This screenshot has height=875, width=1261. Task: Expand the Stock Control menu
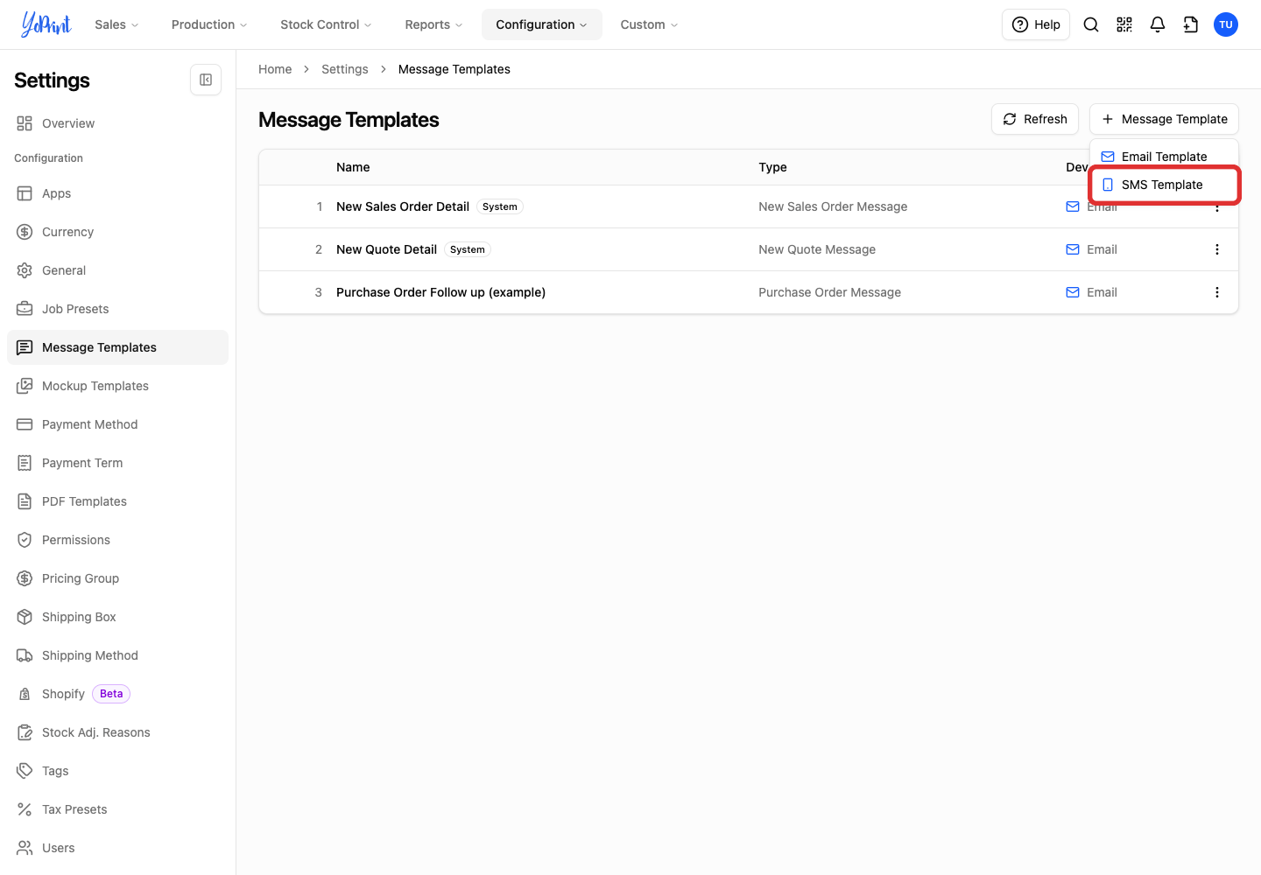(x=326, y=24)
